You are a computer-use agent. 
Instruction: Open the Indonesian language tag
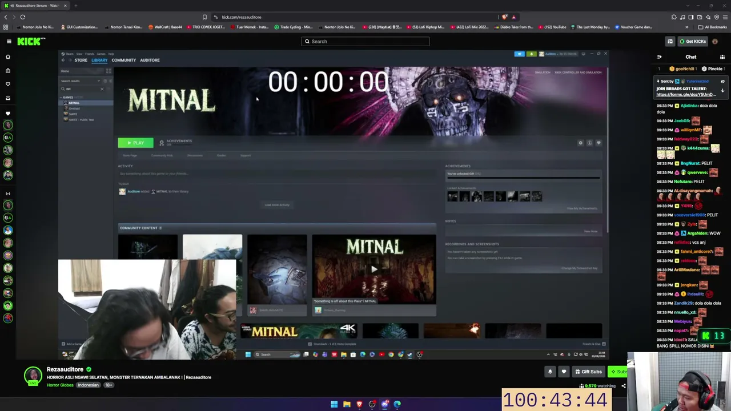click(88, 385)
